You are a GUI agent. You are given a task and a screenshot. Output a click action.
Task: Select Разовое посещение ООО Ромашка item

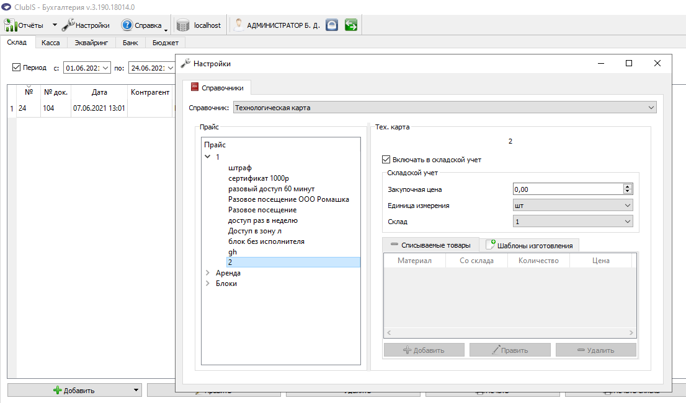click(x=288, y=199)
